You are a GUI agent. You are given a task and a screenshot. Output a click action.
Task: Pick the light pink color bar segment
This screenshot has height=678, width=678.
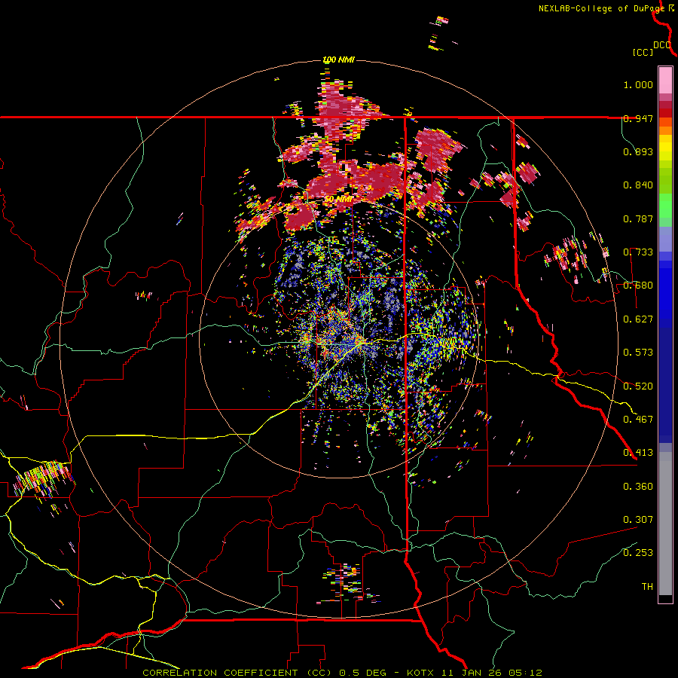pyautogui.click(x=665, y=81)
